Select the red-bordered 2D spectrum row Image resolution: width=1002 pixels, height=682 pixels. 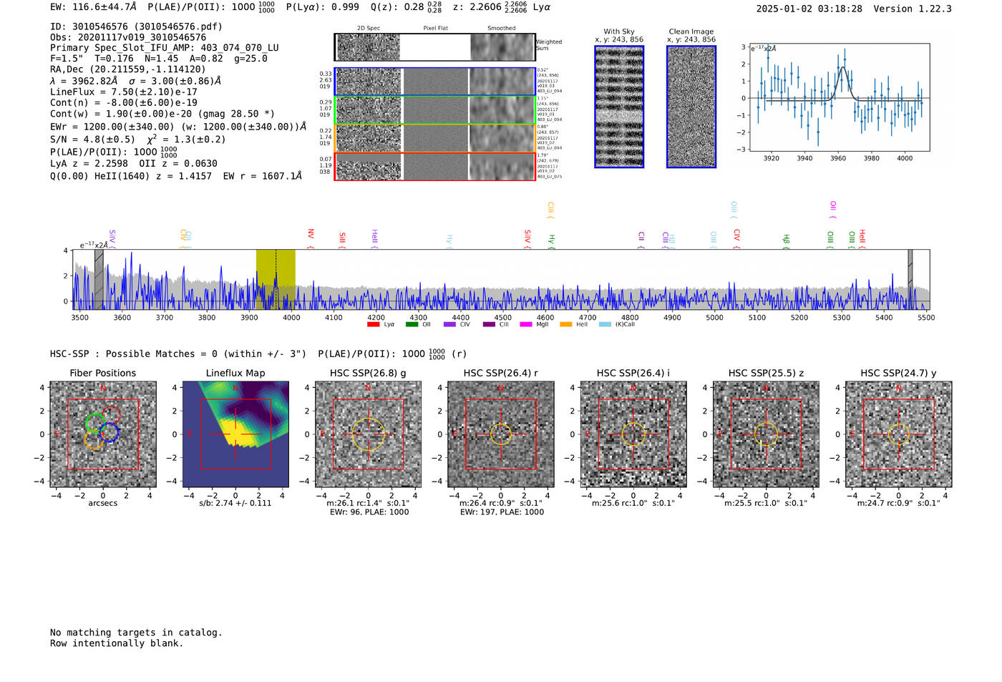[x=434, y=166]
